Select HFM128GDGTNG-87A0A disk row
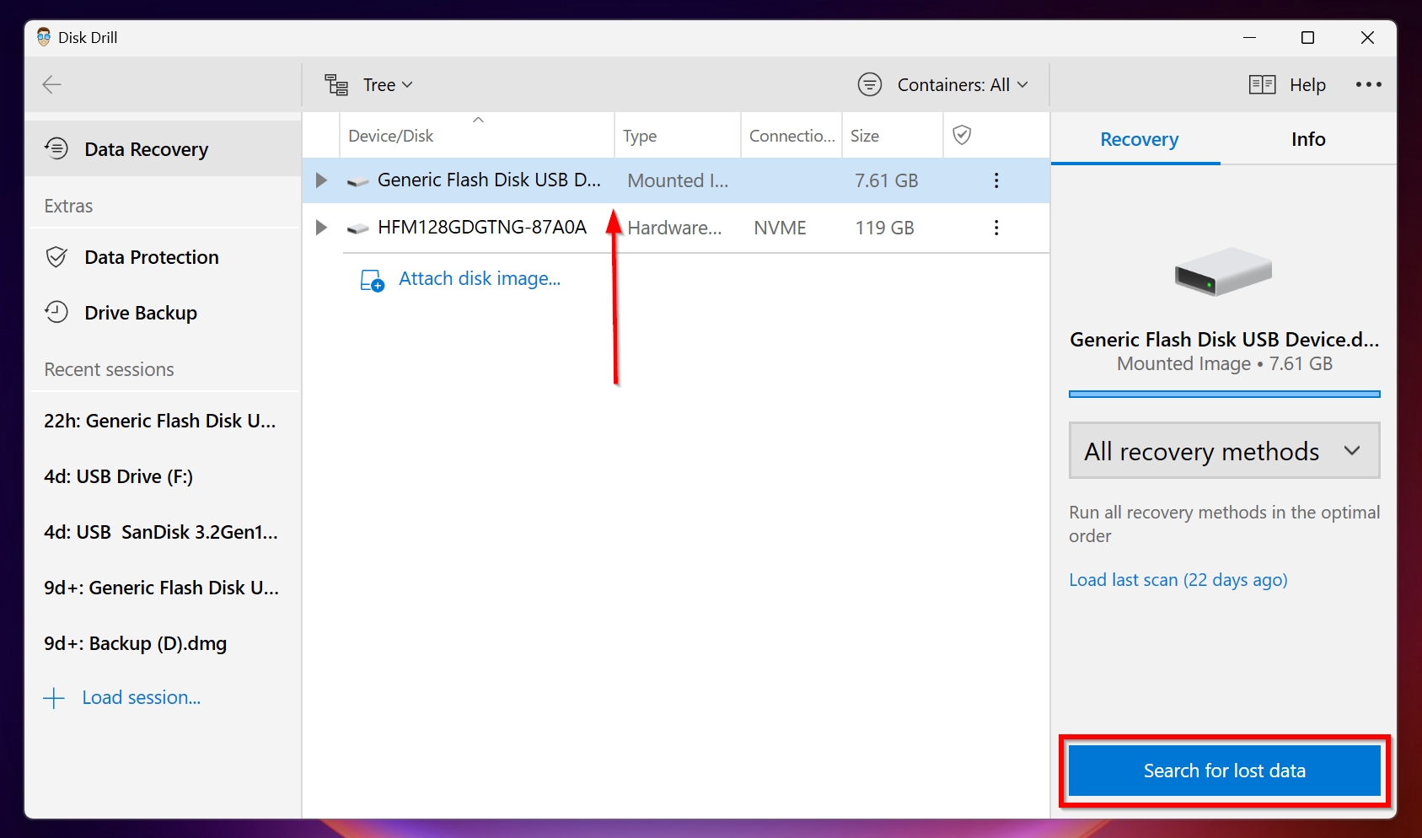1422x838 pixels. (676, 228)
